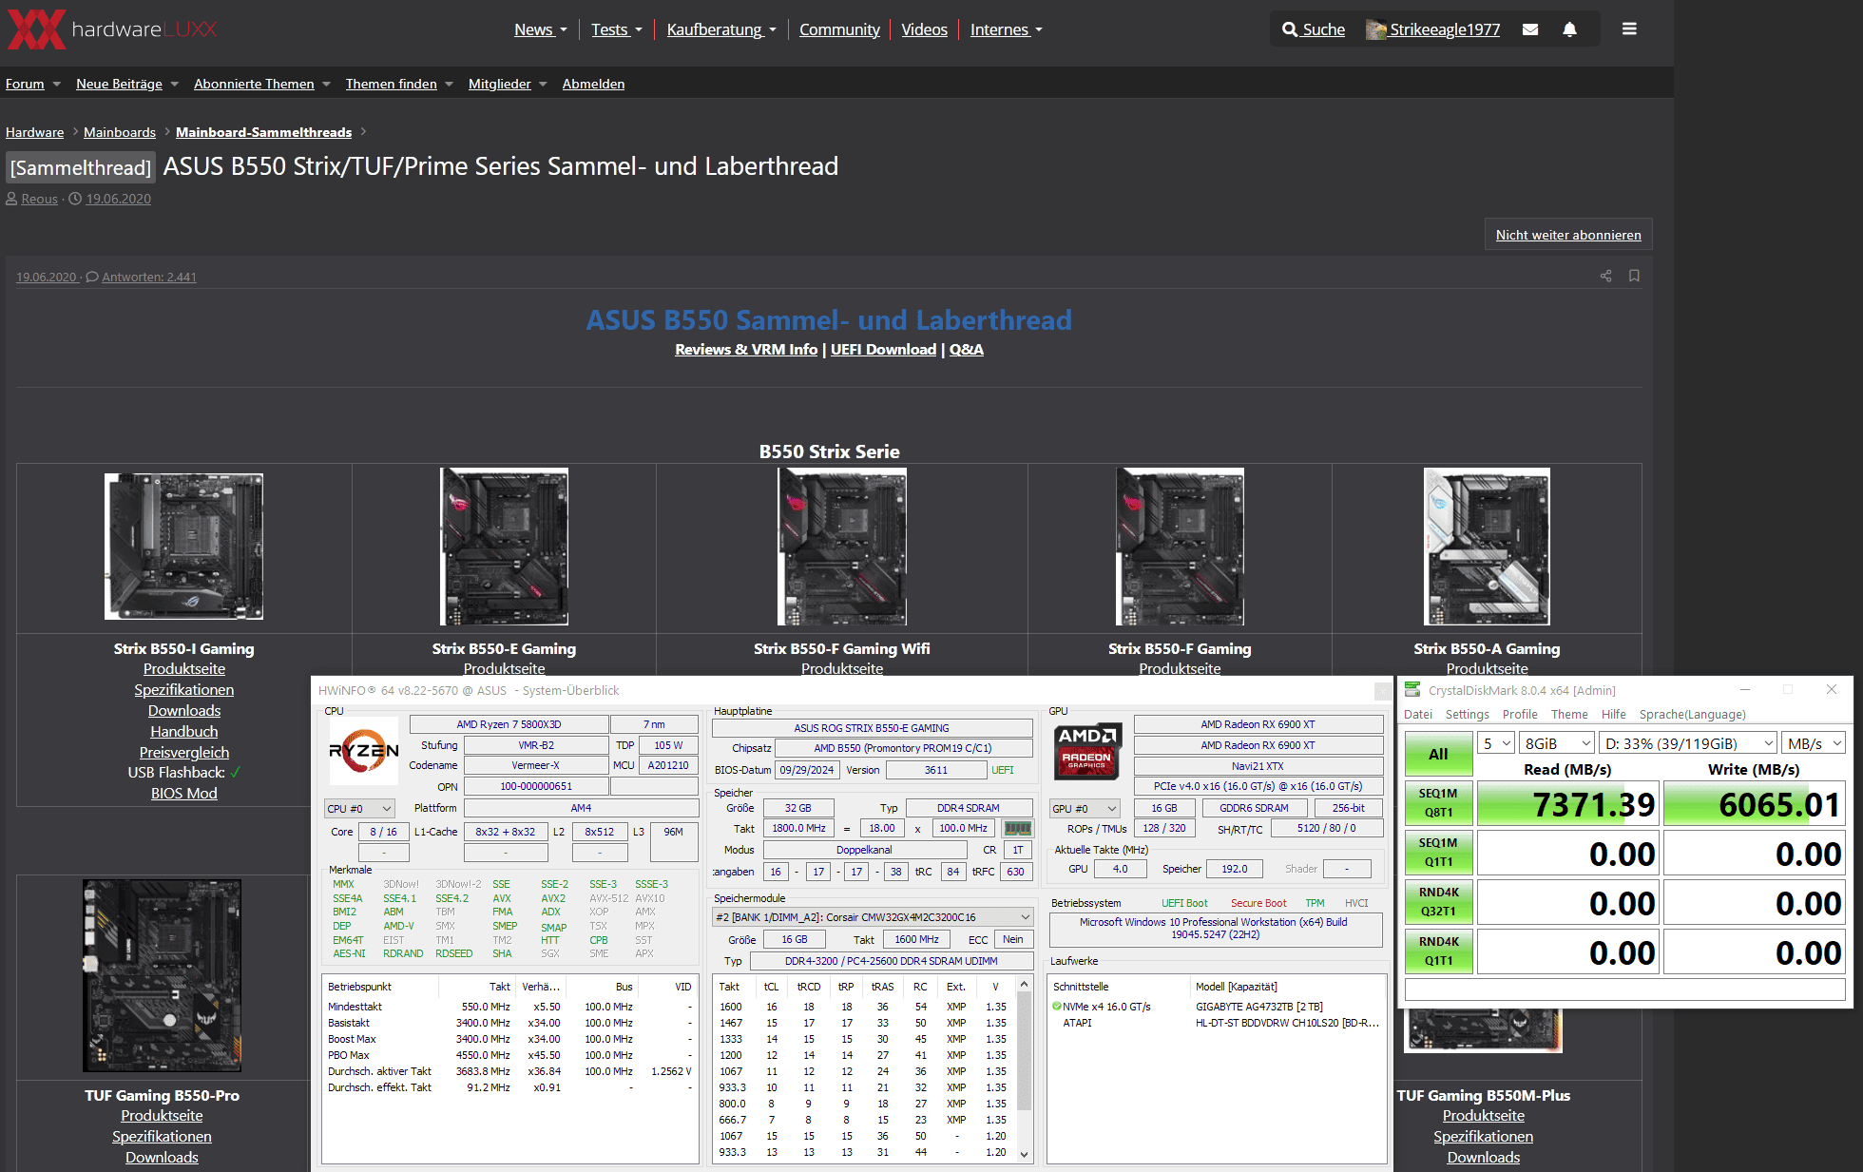
Task: Click the GIGABYTE AG4732TB drive entry
Action: point(1259,1007)
